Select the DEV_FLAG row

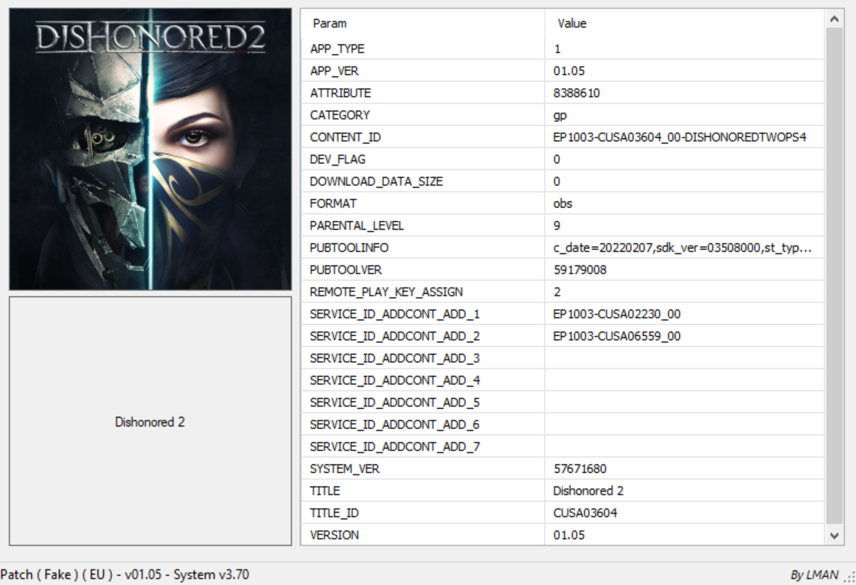pos(563,159)
